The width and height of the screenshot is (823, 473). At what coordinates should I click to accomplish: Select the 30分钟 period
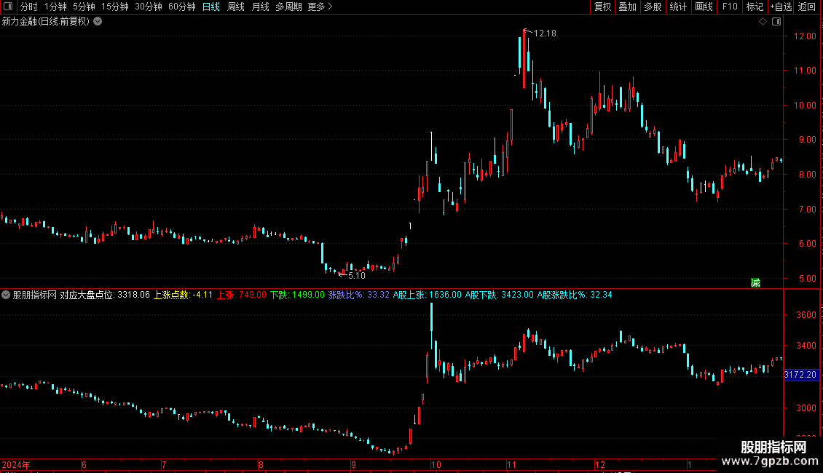click(x=148, y=7)
